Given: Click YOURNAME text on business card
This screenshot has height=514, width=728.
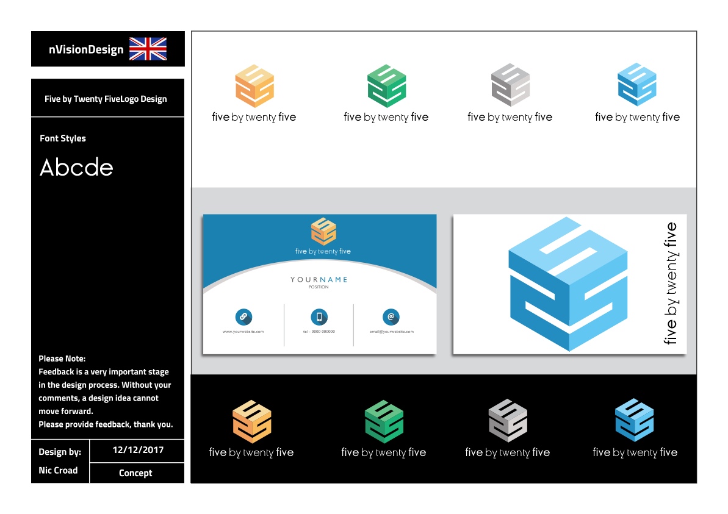Looking at the screenshot, I should click(x=319, y=280).
